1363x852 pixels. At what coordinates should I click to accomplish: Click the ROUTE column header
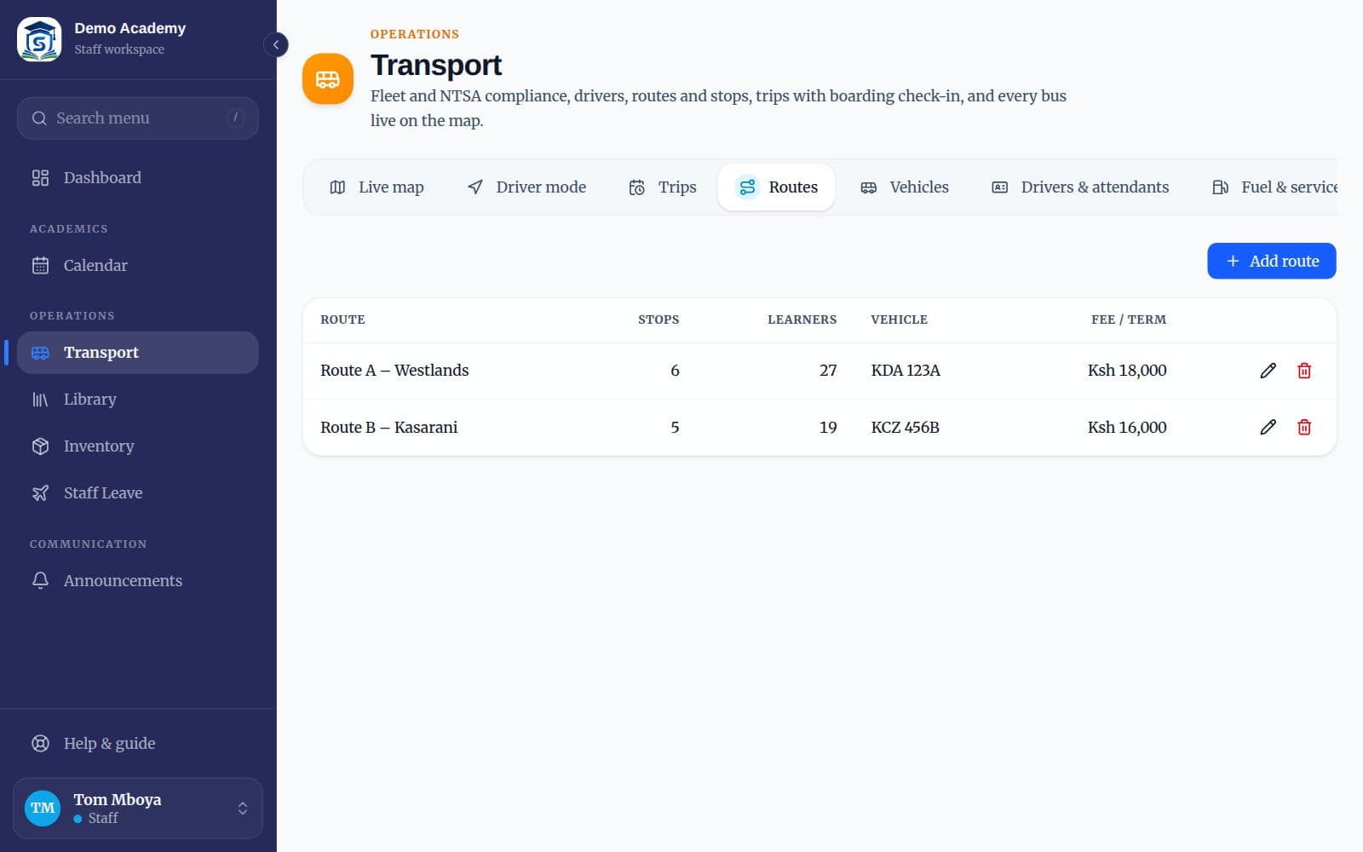(x=342, y=319)
